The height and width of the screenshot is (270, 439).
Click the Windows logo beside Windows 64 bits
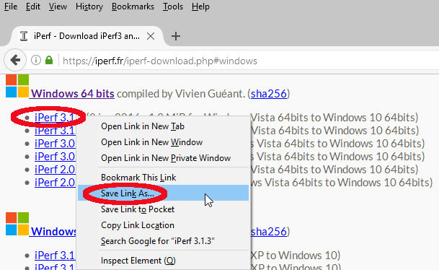pos(17,86)
